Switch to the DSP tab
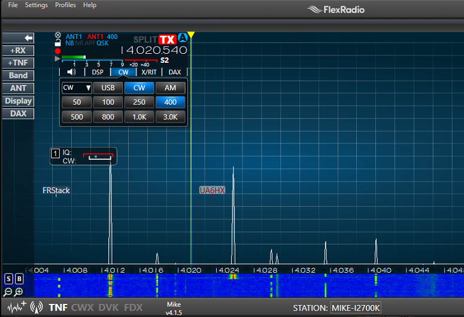 point(98,72)
